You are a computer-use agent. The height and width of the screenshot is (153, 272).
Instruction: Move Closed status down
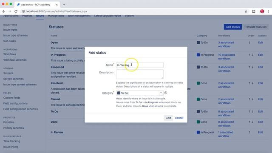pos(252,99)
